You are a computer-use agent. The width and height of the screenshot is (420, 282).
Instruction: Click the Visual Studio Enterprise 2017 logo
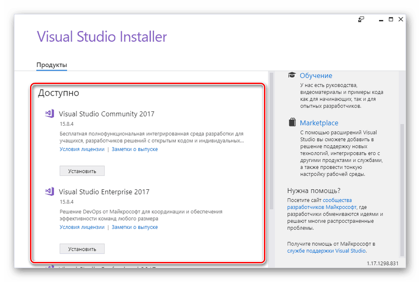[x=50, y=191]
